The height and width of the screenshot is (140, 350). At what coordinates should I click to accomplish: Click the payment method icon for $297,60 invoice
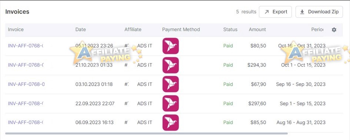[x=170, y=103]
